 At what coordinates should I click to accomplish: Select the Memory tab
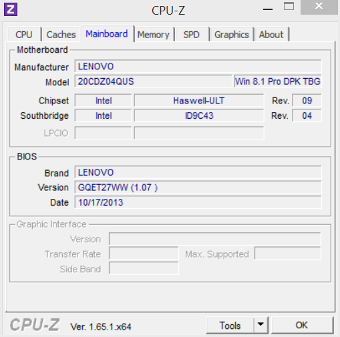(x=154, y=35)
